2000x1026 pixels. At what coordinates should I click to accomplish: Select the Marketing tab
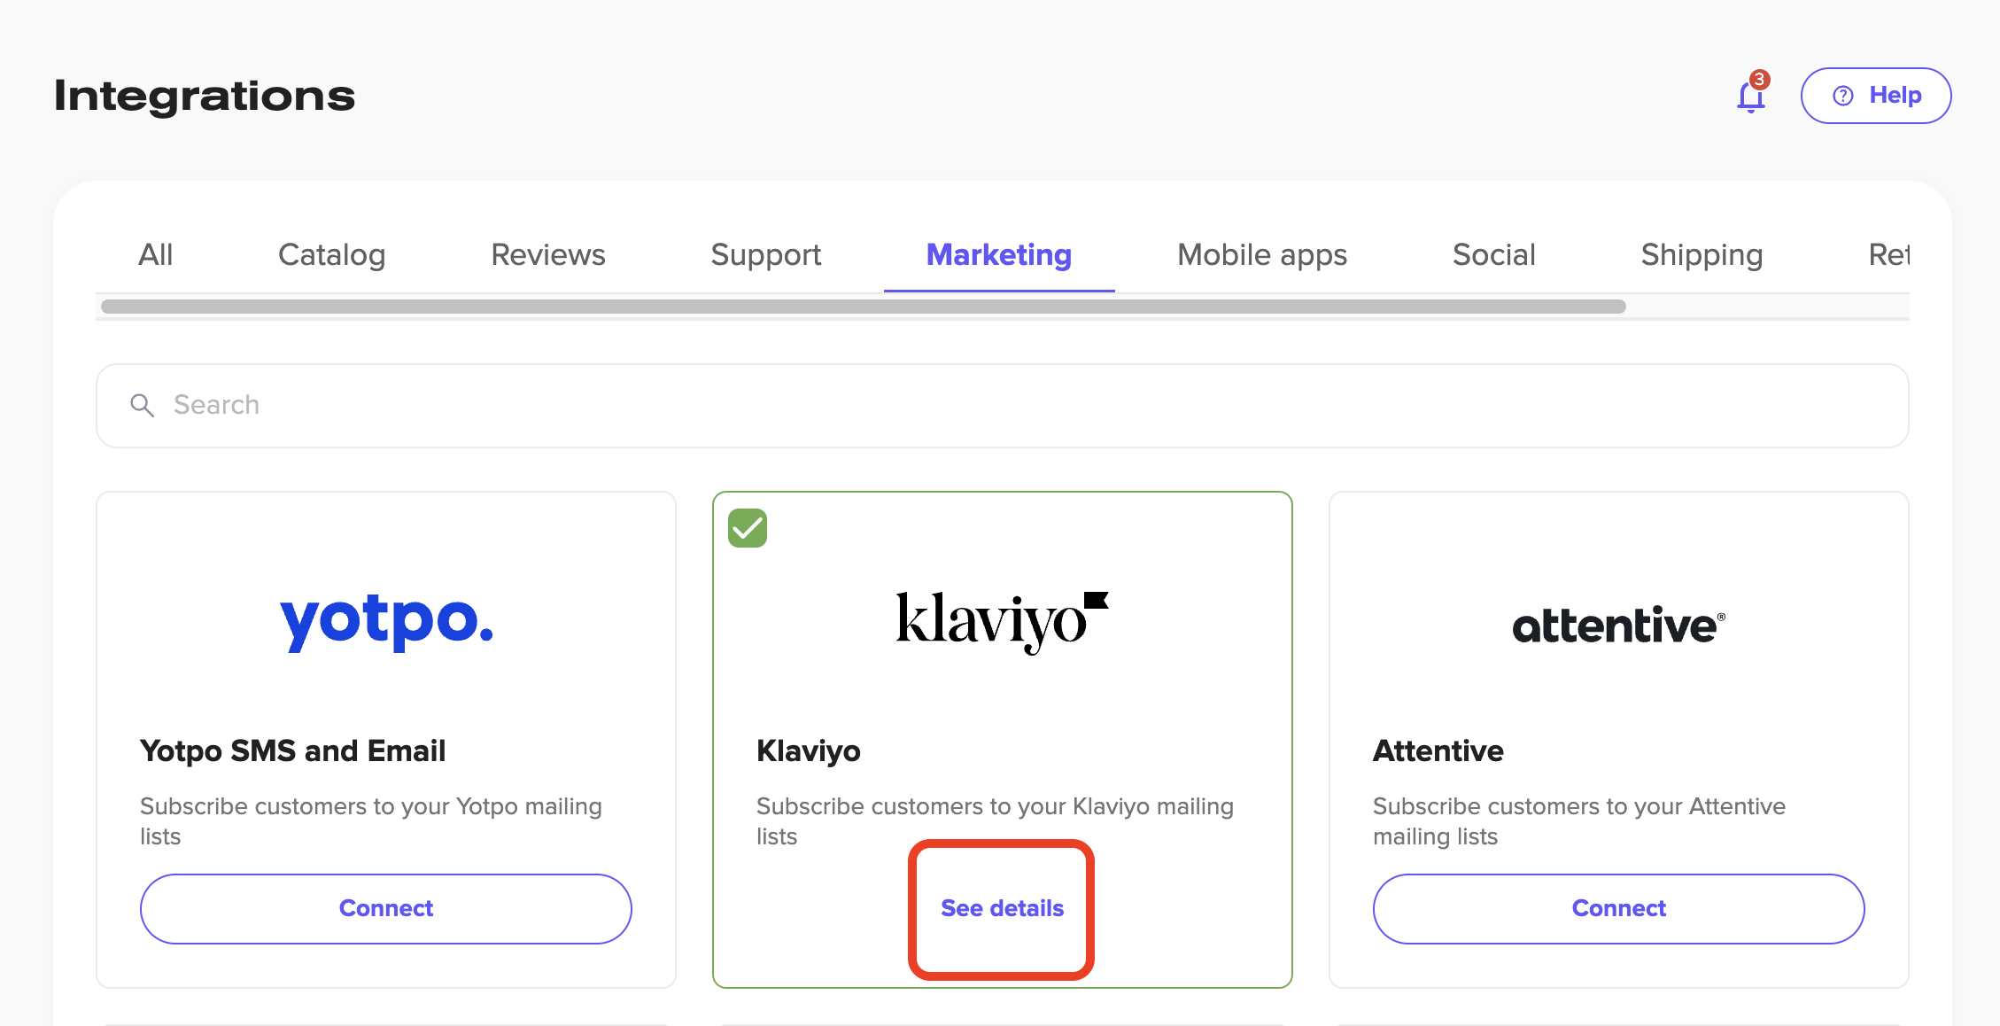[999, 255]
